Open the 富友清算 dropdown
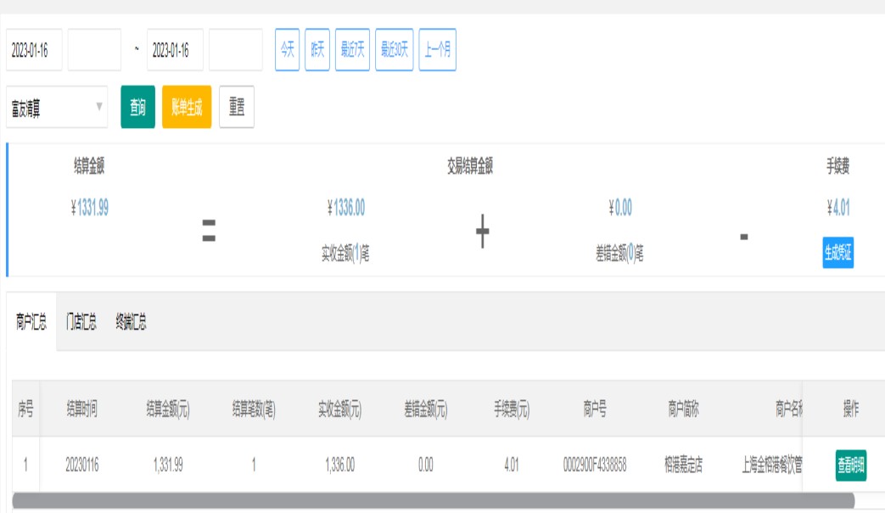 (57, 107)
